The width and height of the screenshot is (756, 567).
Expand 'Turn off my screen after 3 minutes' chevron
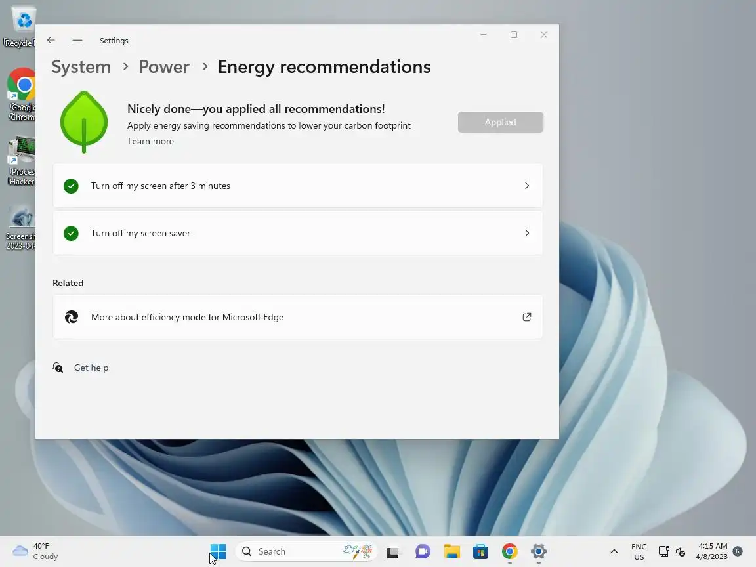(527, 186)
